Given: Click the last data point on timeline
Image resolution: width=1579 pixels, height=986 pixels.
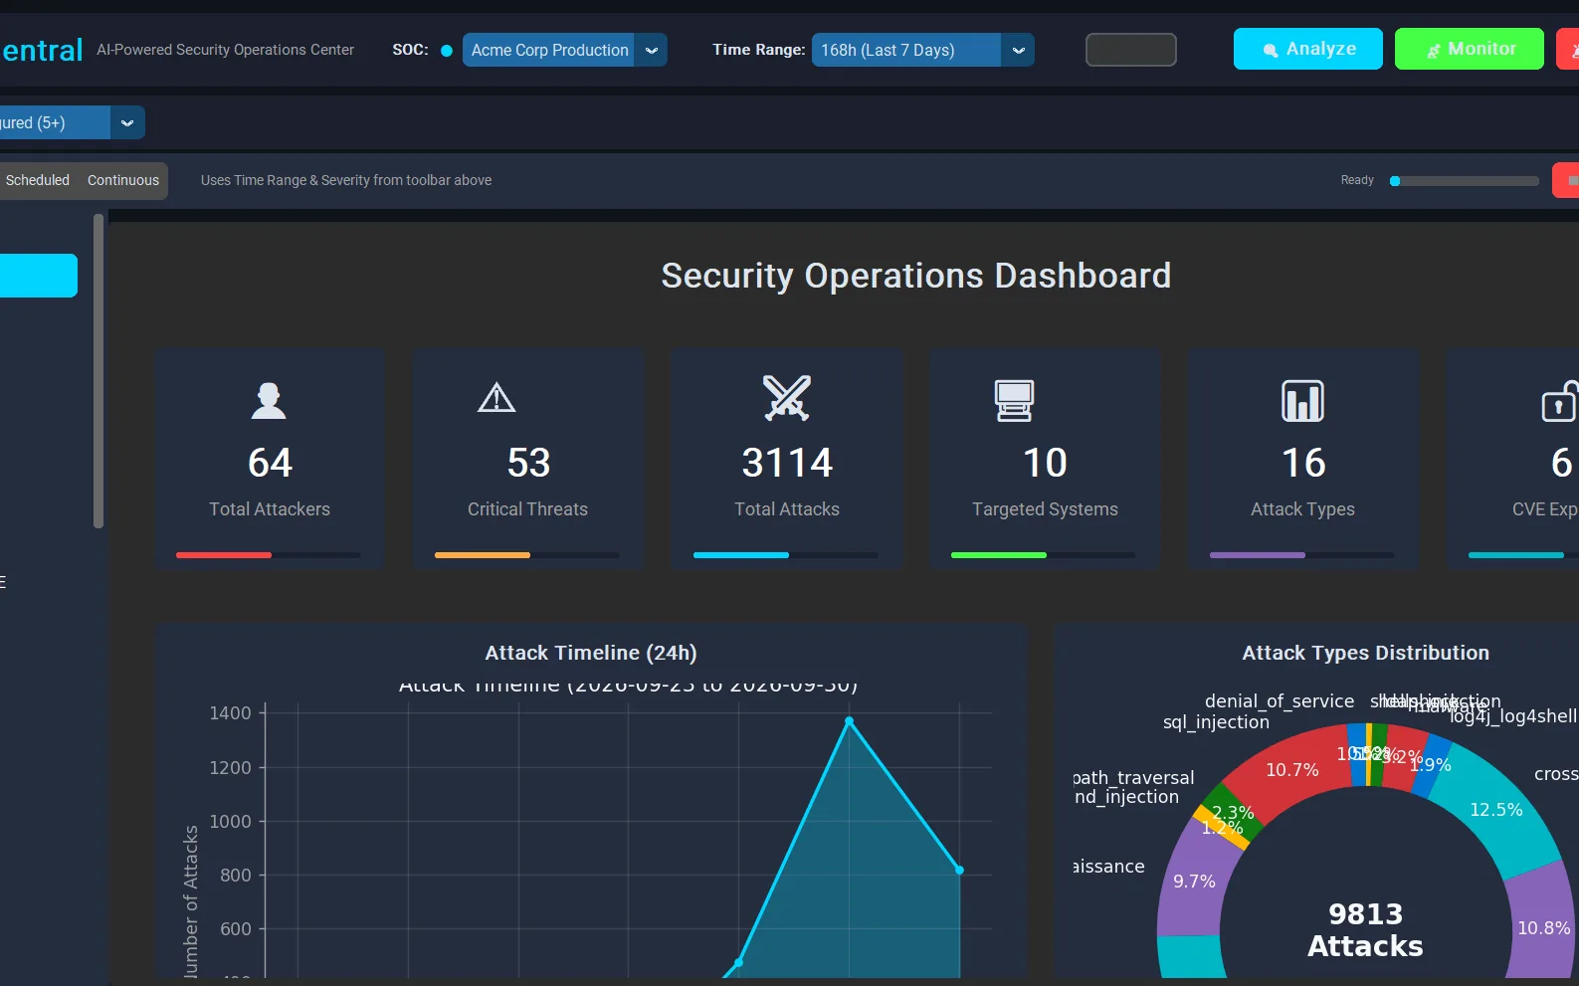Looking at the screenshot, I should 959,870.
